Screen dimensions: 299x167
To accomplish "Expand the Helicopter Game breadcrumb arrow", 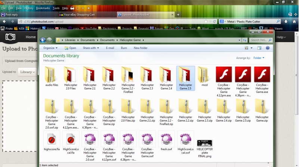I will click(x=143, y=40).
